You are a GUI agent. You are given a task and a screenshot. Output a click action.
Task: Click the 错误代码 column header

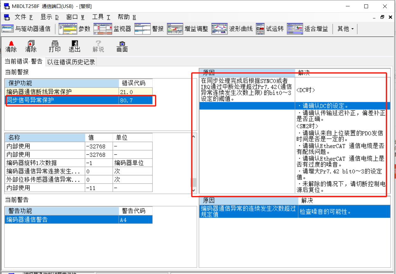136,83
